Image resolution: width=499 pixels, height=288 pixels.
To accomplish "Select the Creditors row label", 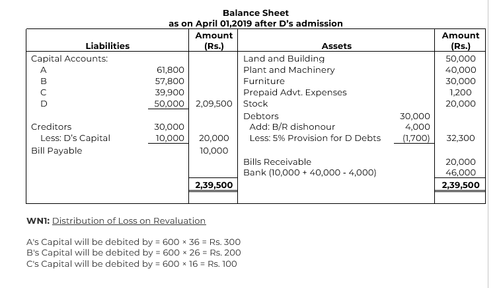I will tap(52, 127).
